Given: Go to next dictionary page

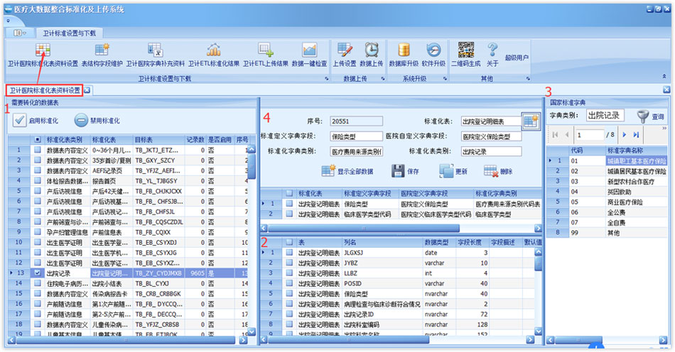Looking at the screenshot, I should tap(625, 135).
